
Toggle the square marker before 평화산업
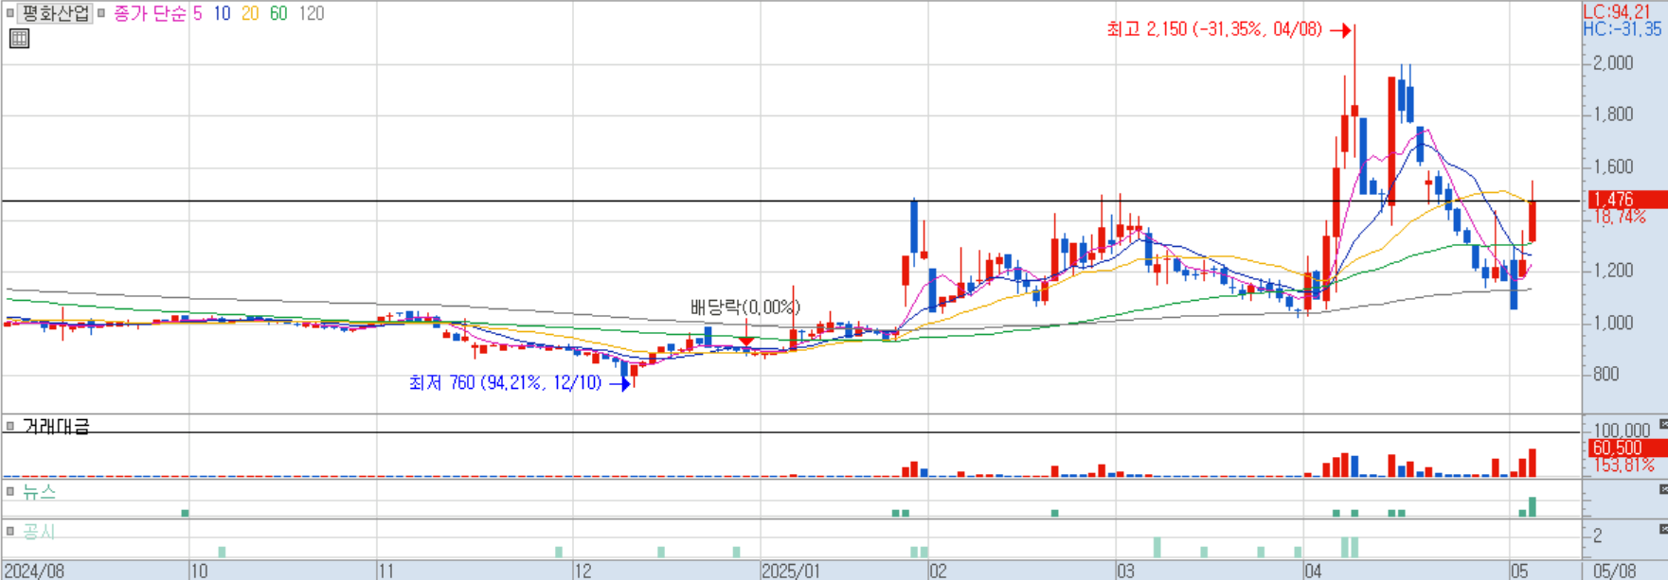click(x=9, y=13)
